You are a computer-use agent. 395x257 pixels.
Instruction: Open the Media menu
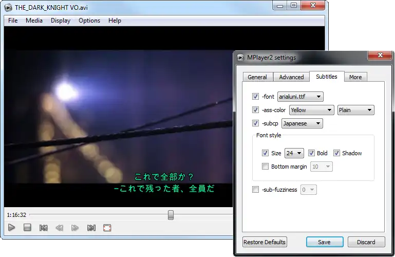[x=34, y=21]
